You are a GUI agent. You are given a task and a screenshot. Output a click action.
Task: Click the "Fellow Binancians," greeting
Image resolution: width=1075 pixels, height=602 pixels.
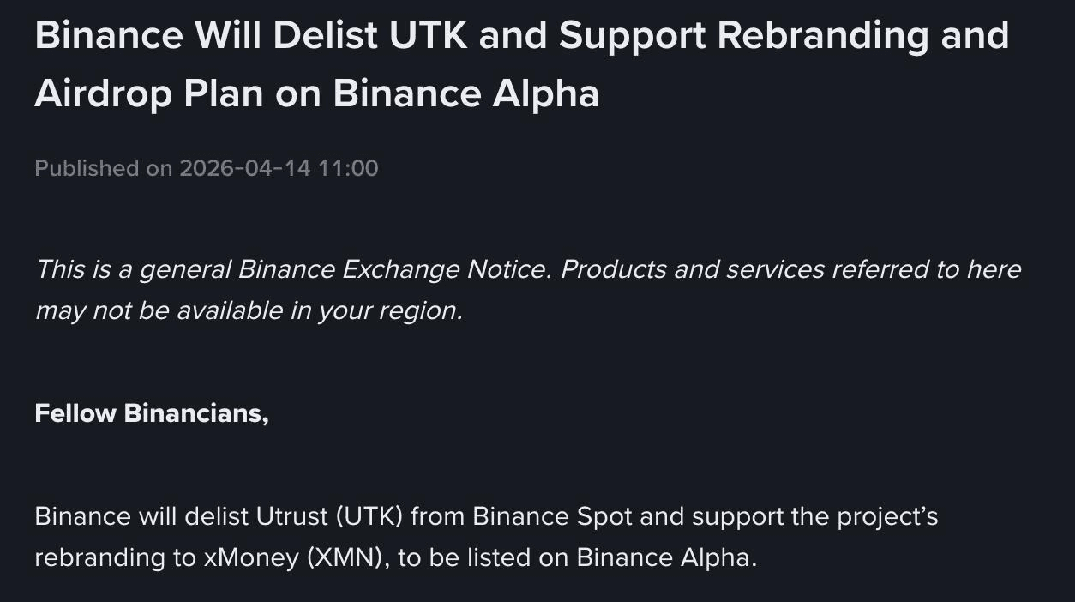(x=152, y=413)
